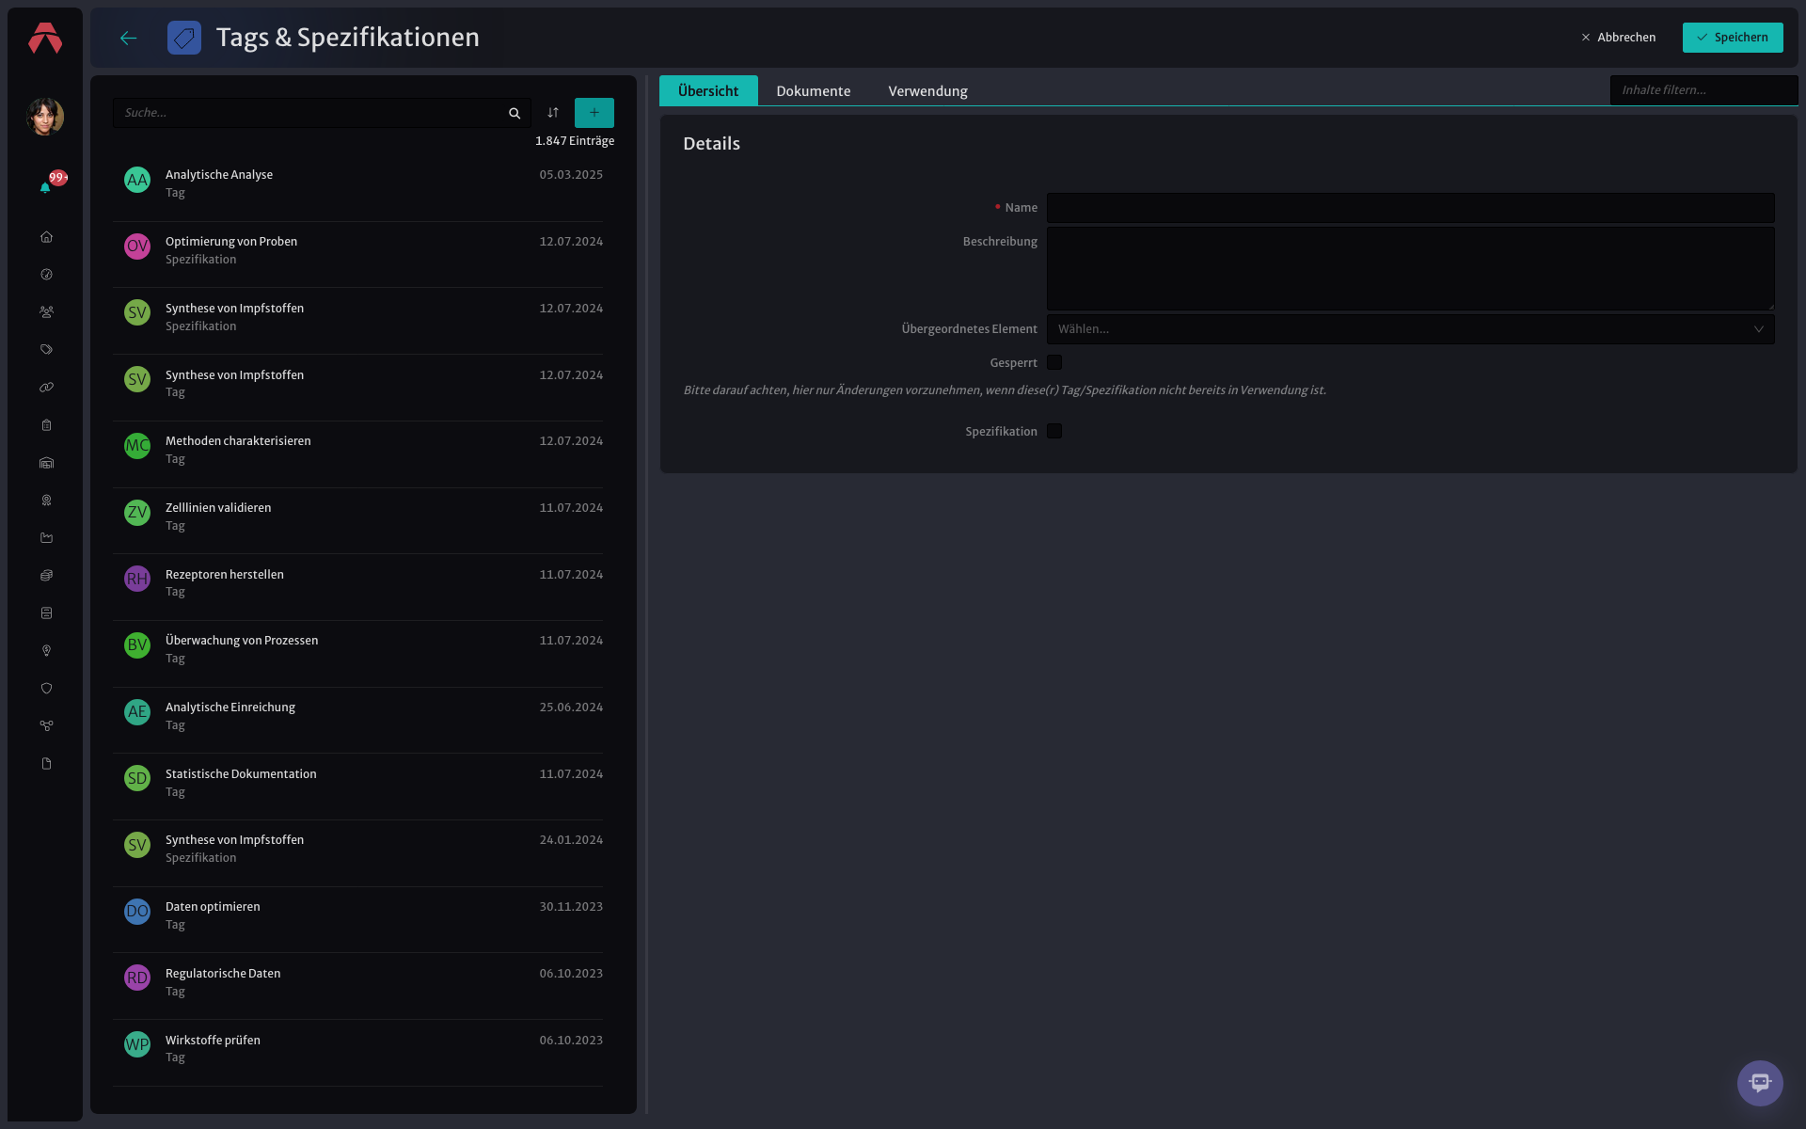Screen dimensions: 1806x1129
Task: Expand the Übergeordnetes Element dropdown
Action: (1410, 329)
